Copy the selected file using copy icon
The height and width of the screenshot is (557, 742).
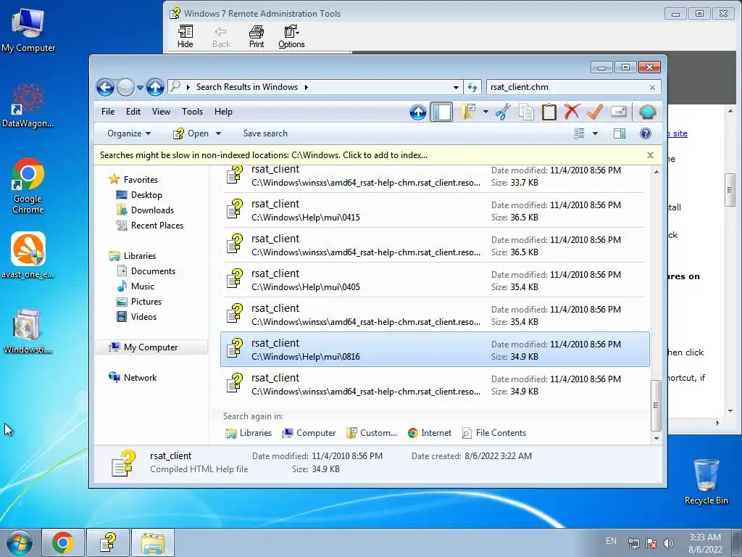(x=526, y=112)
